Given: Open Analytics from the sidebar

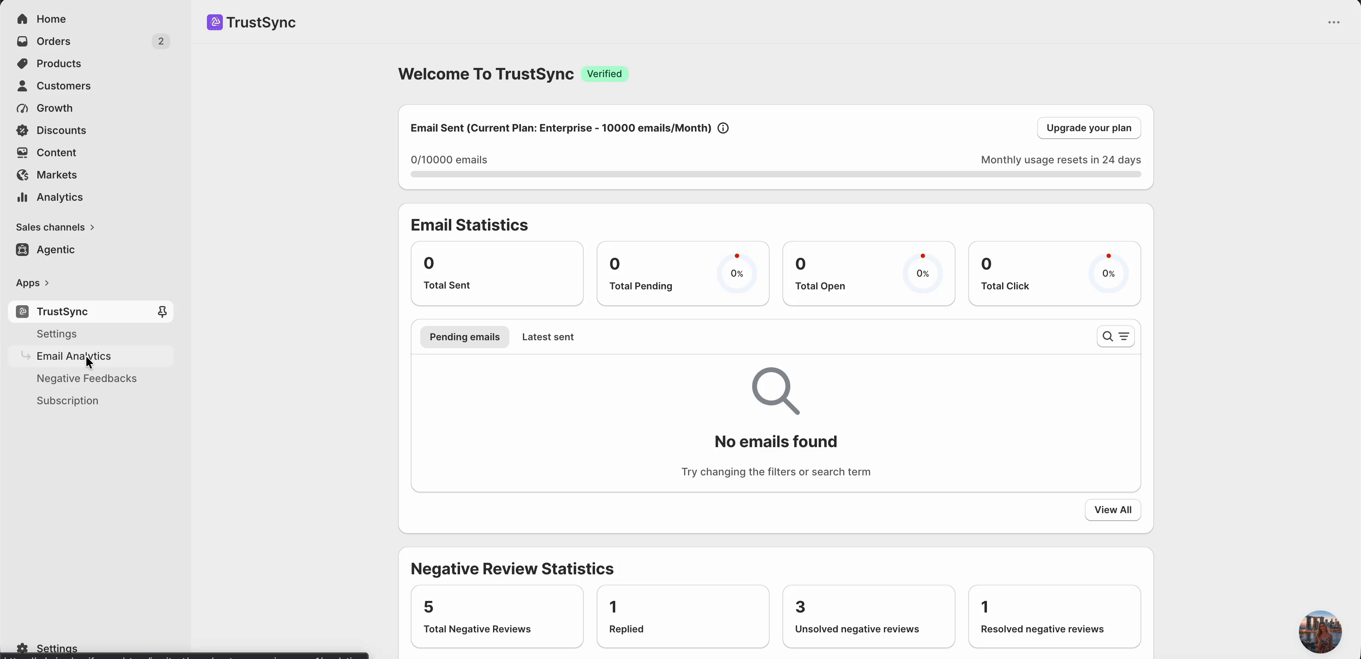Looking at the screenshot, I should coord(60,197).
